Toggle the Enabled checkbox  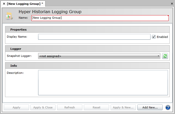pyautogui.click(x=154, y=37)
